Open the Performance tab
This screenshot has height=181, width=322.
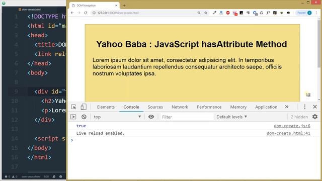click(x=209, y=107)
